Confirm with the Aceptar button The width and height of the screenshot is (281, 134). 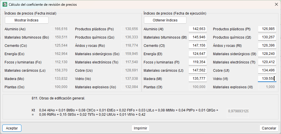click(x=12, y=128)
